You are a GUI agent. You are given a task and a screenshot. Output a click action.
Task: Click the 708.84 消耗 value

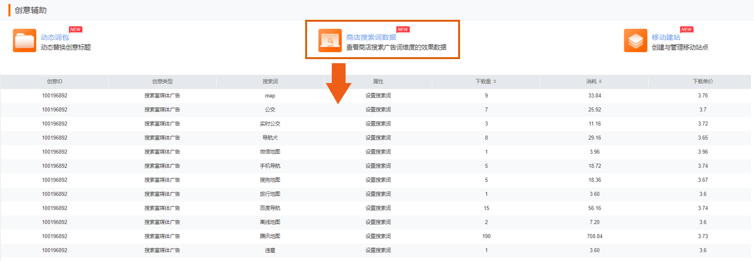(594, 236)
